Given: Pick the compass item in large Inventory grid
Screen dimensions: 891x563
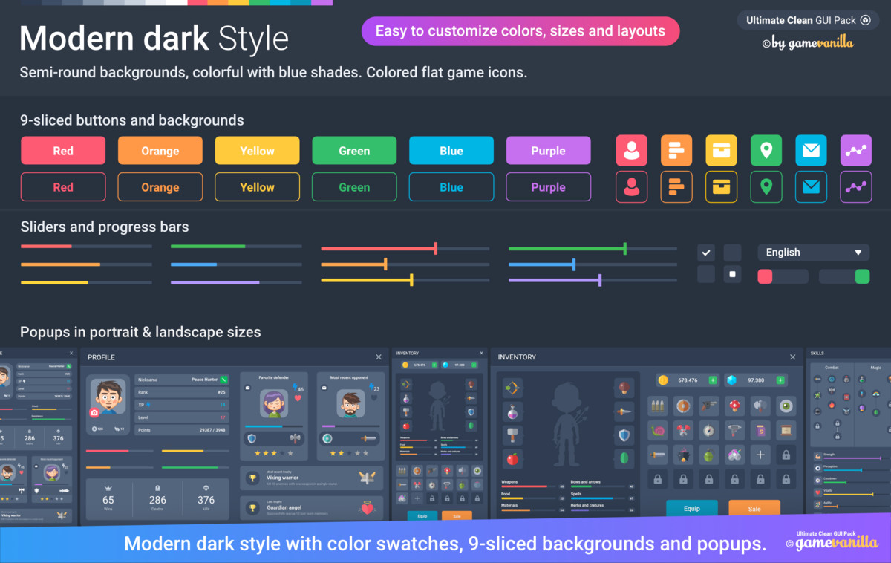Looking at the screenshot, I should click(709, 430).
